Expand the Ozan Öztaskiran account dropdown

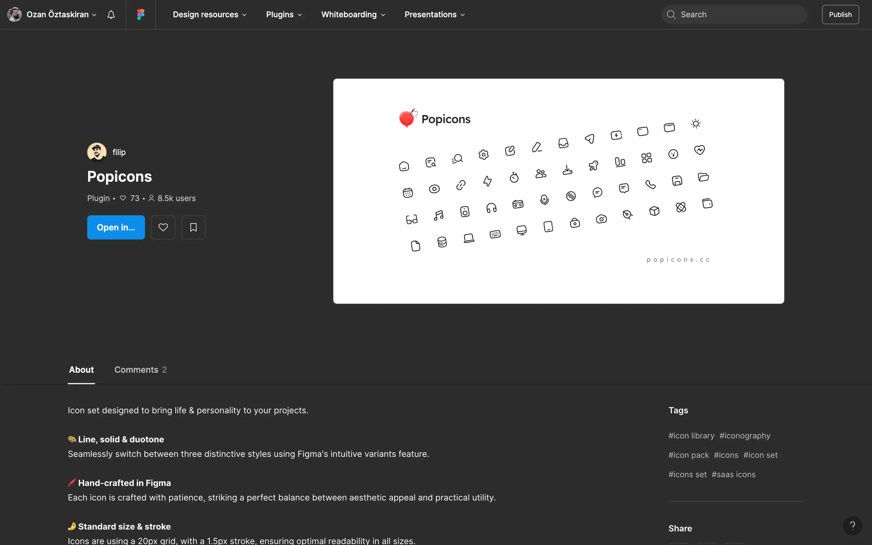click(61, 15)
